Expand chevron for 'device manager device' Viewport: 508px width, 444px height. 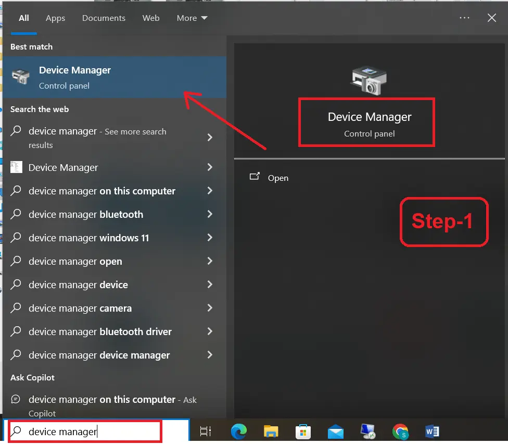point(210,285)
